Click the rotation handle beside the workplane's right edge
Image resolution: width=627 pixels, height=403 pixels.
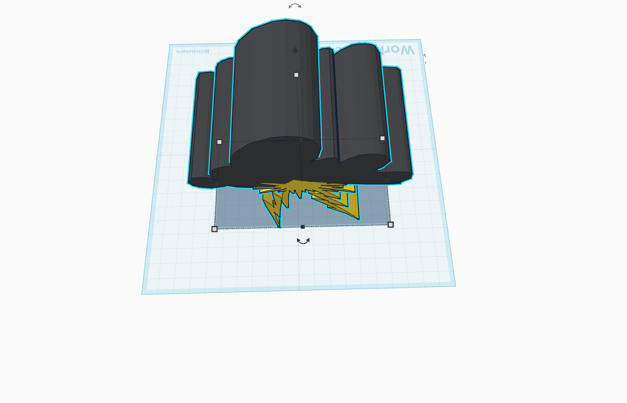pos(425,59)
